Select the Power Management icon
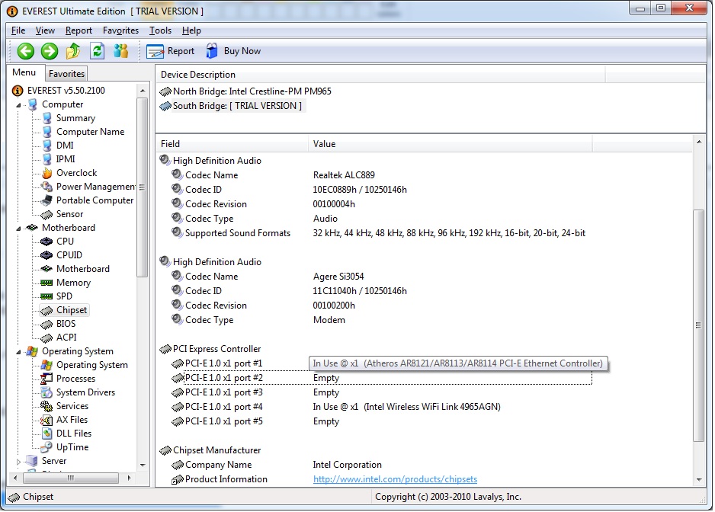This screenshot has width=715, height=512. coord(46,187)
